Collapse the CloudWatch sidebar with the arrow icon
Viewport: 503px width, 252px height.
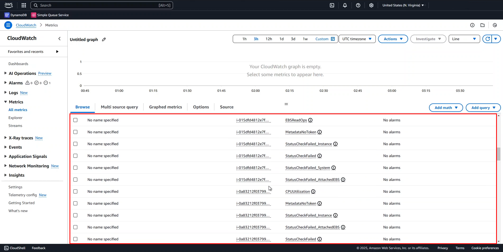point(59,39)
